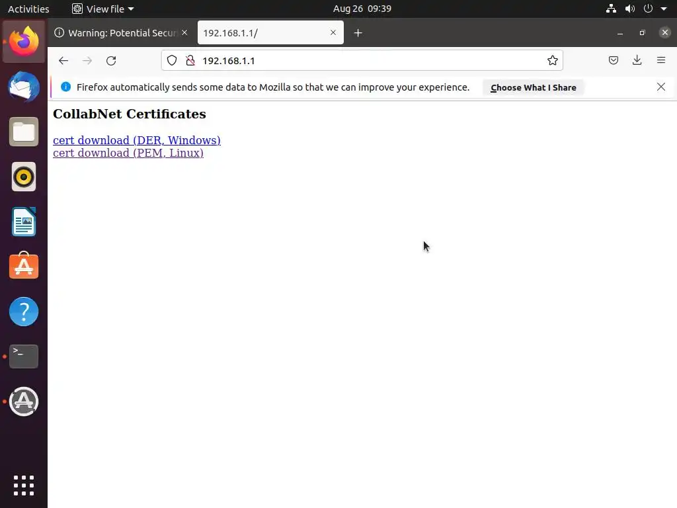Open Ubuntu Software from the dock
Image resolution: width=677 pixels, height=508 pixels.
coord(24,266)
